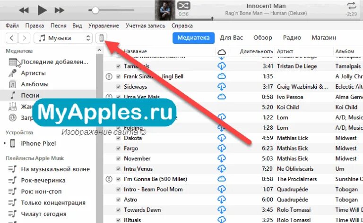Screen dimensions: 363x223
Task: Sort by the cloud status column header
Action: [x=222, y=52]
